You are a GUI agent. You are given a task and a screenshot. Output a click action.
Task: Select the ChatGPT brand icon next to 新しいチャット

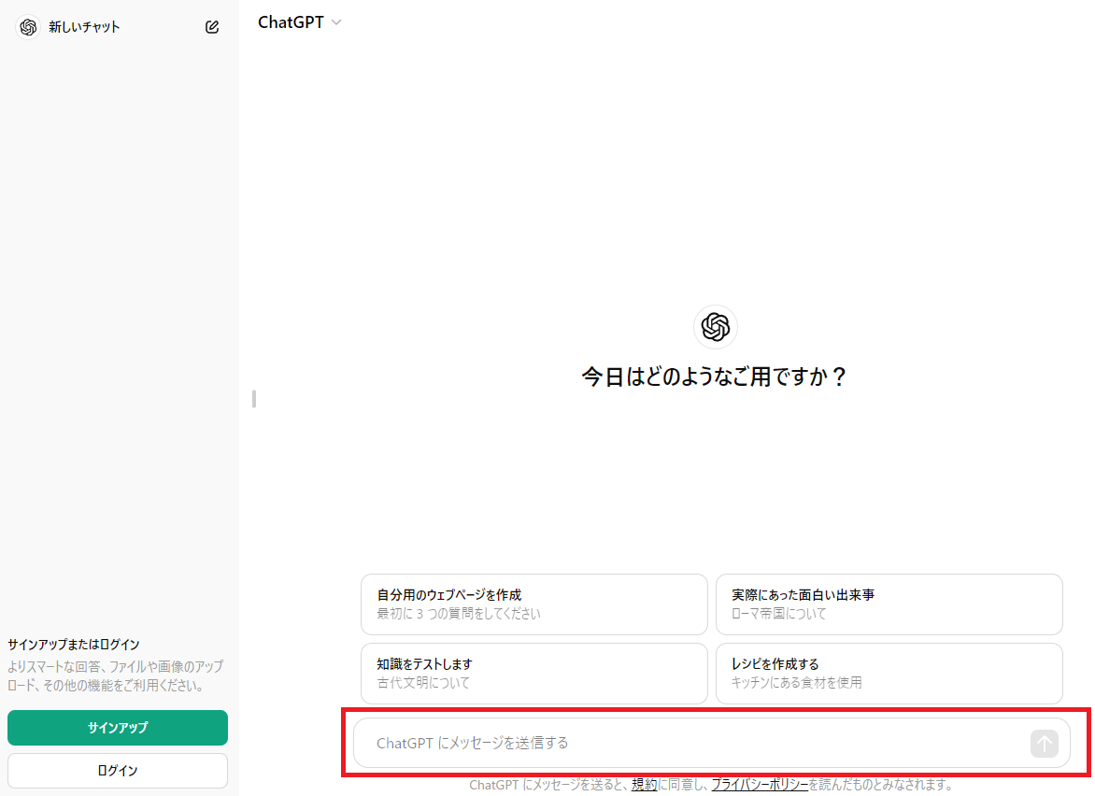[x=26, y=27]
